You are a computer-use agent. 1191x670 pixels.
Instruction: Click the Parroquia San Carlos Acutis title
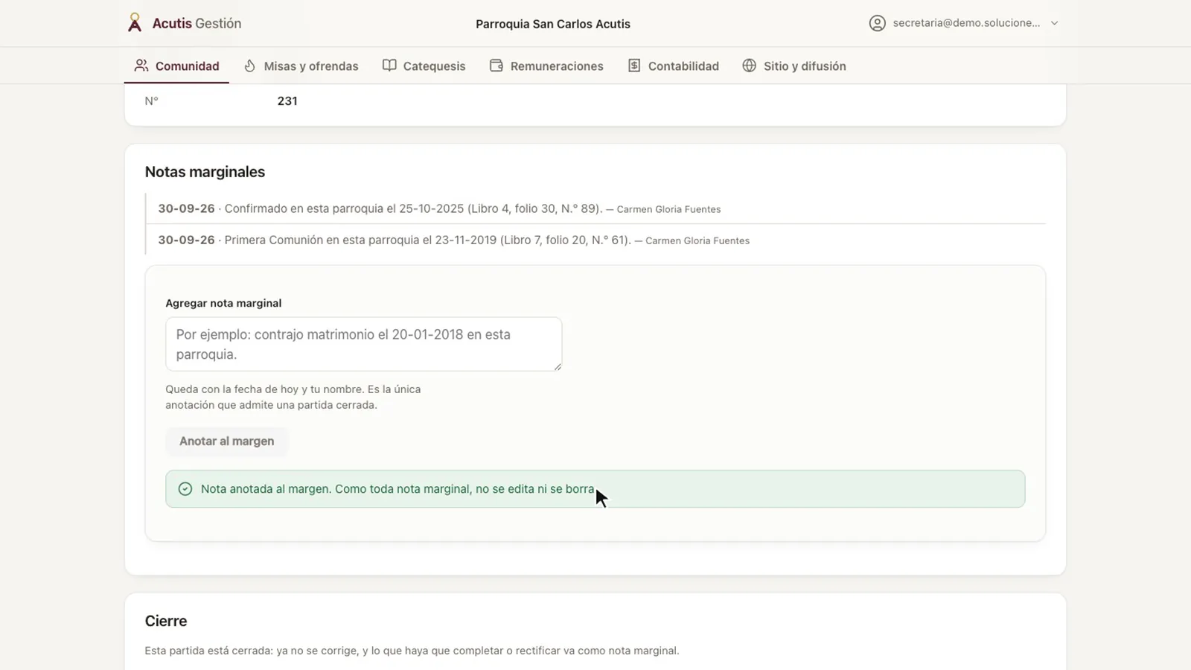[553, 24]
